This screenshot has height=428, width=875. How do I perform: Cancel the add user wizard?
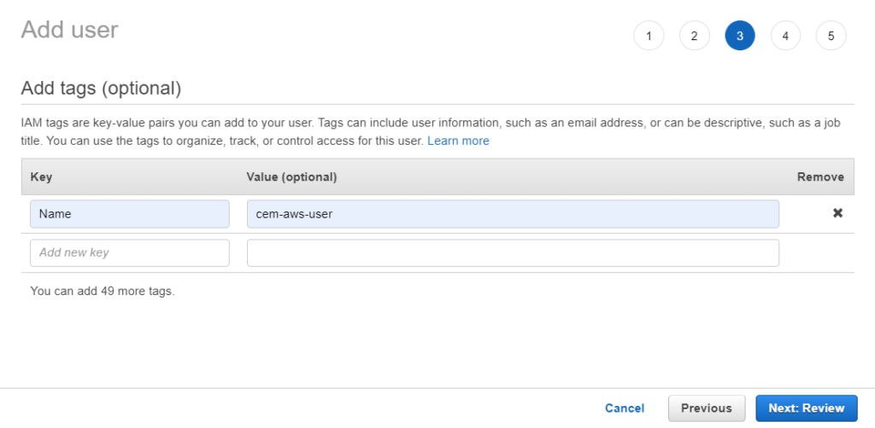click(625, 408)
